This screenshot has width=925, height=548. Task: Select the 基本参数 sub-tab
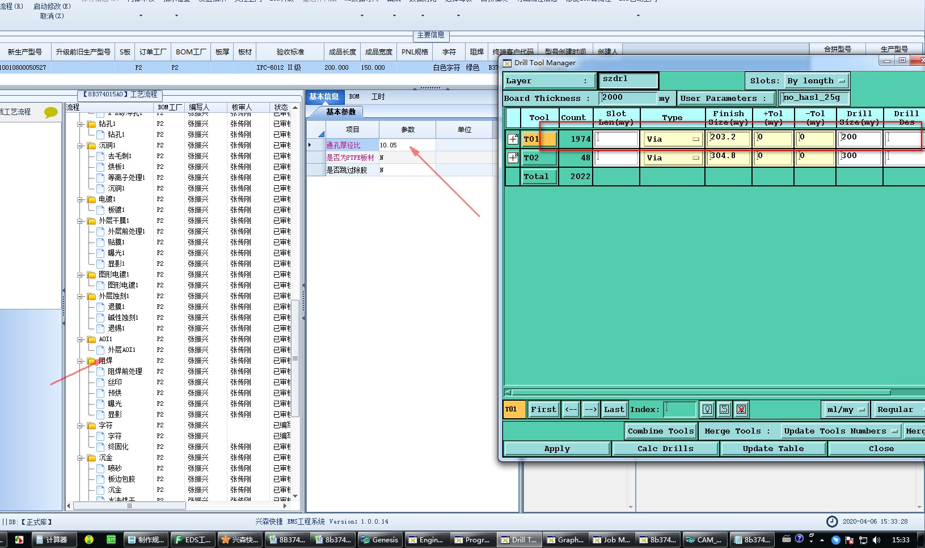click(341, 112)
